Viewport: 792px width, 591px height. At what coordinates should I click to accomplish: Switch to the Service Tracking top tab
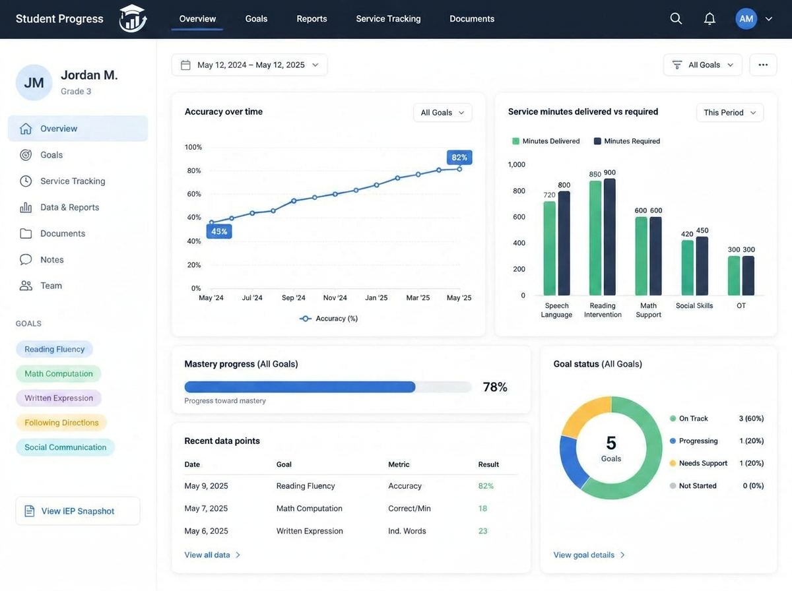[x=388, y=18]
